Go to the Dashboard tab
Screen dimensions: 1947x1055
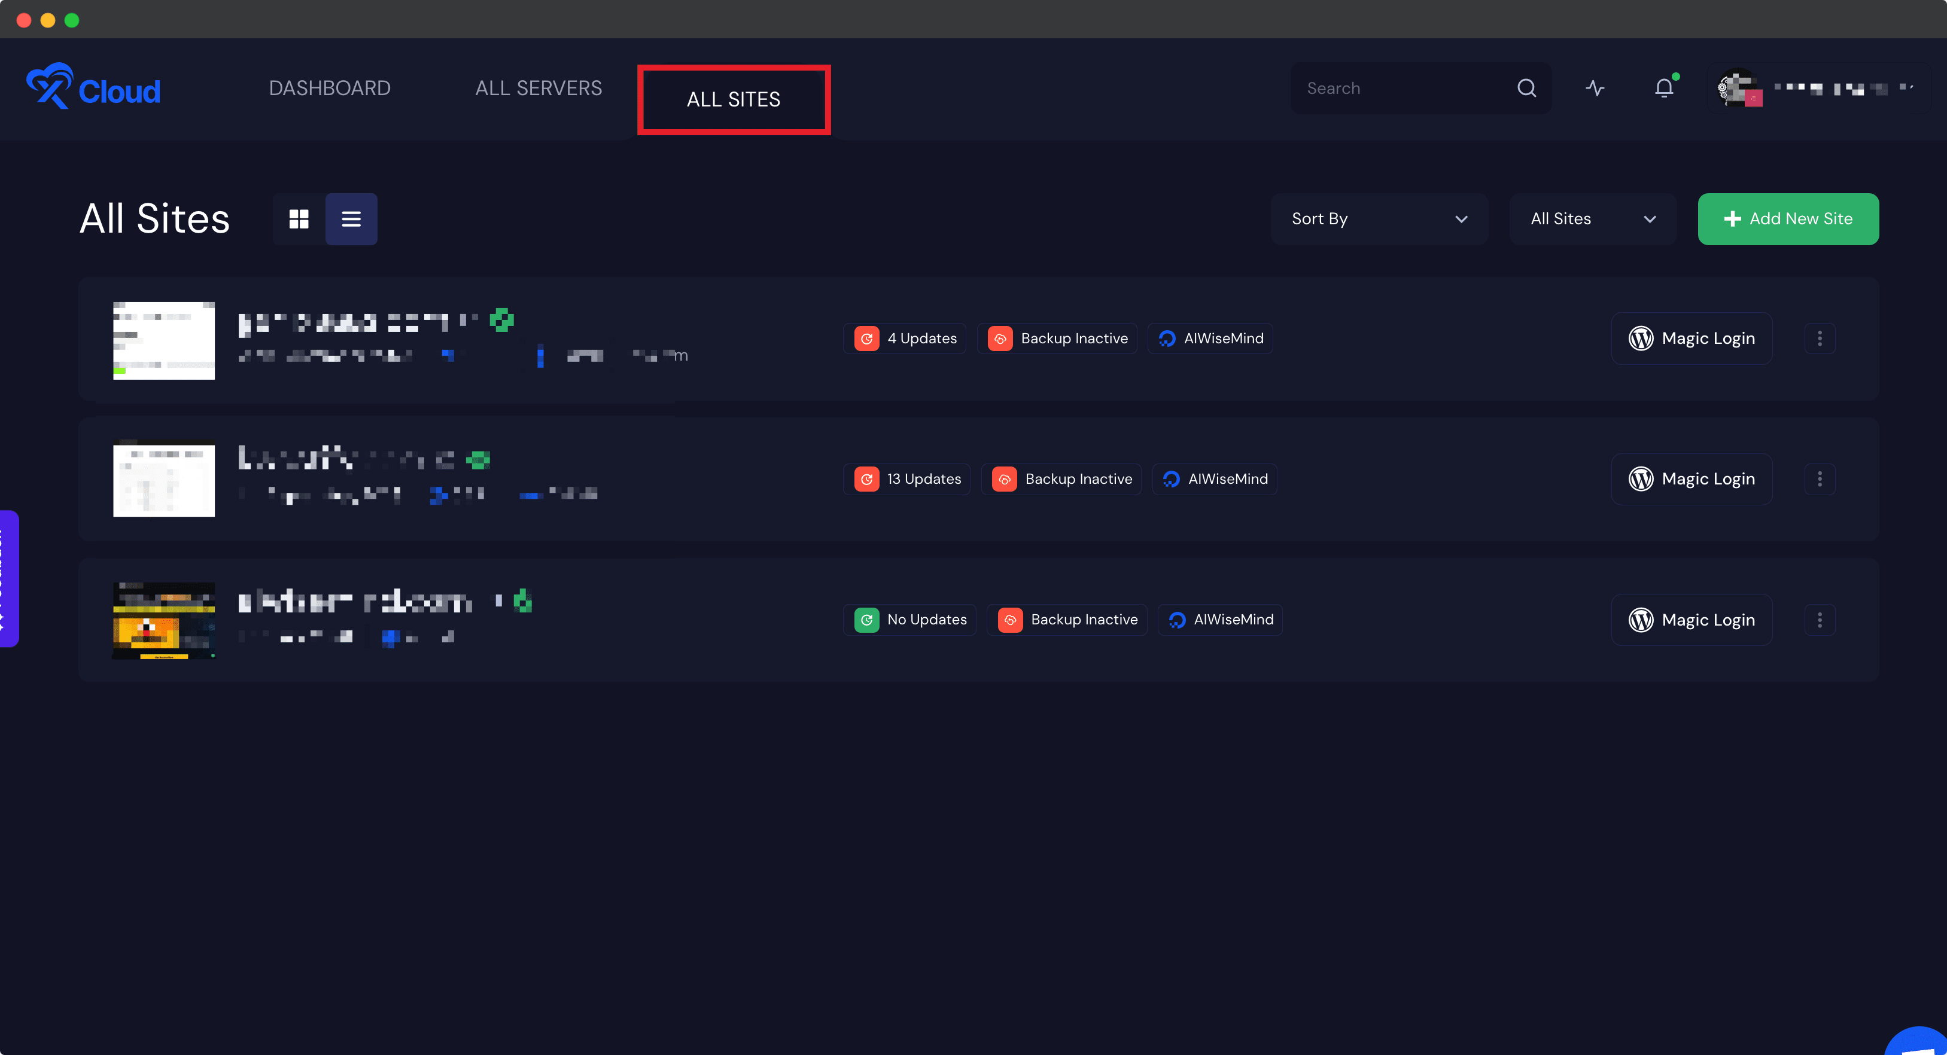pyautogui.click(x=330, y=89)
